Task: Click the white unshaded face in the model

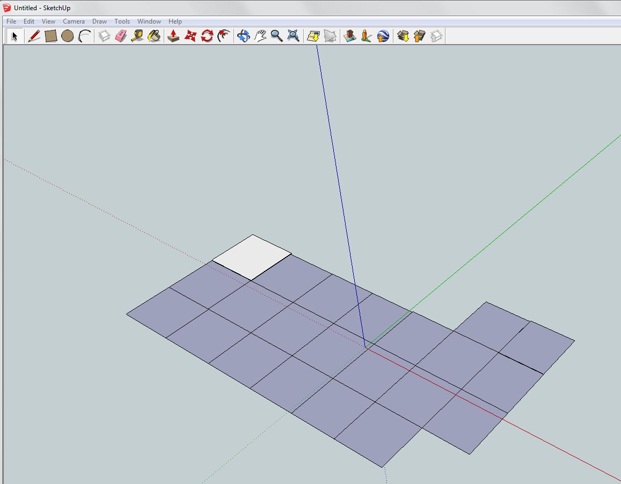Action: (x=252, y=258)
